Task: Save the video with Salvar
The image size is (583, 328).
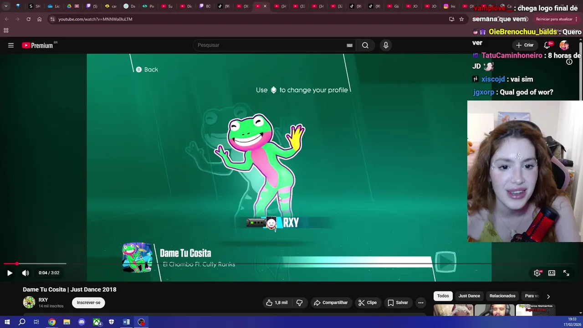Action: click(x=398, y=302)
